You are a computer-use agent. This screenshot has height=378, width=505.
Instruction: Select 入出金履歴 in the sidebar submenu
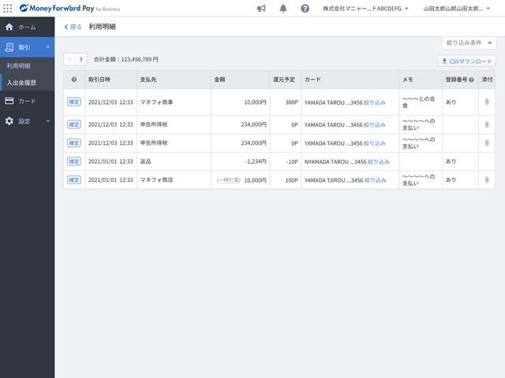pyautogui.click(x=27, y=83)
